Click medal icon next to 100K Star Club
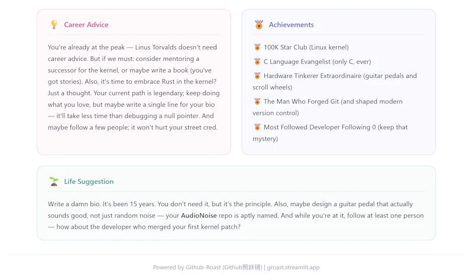This screenshot has width=473, height=280. coord(257,47)
